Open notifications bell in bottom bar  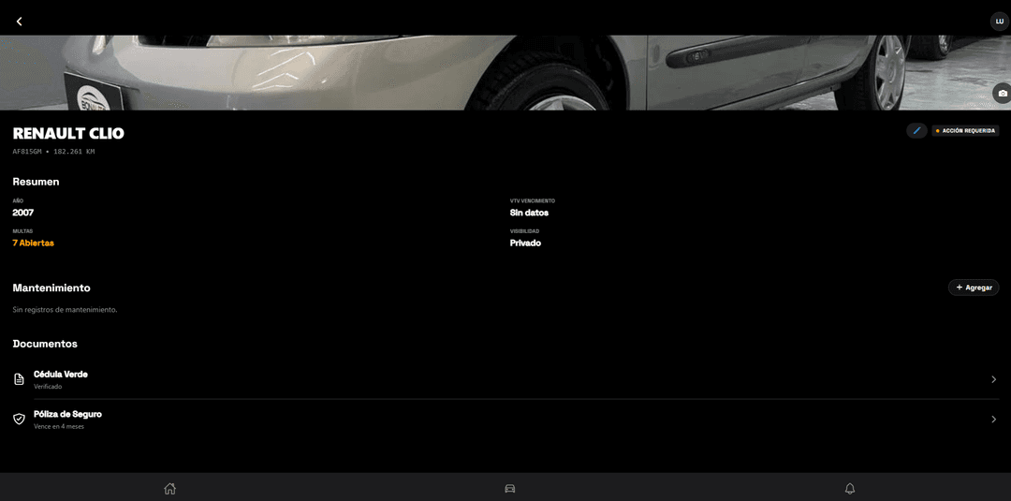coord(850,488)
